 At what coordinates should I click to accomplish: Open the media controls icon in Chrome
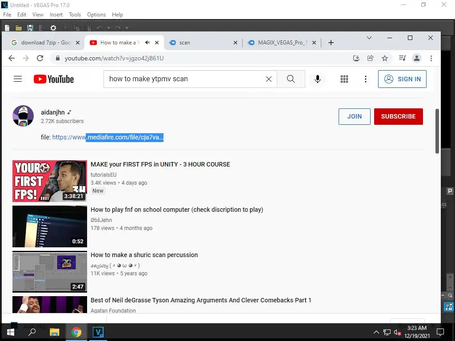(402, 58)
